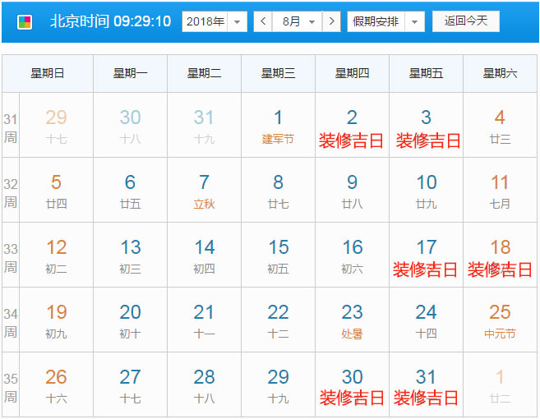The image size is (540, 419).
Task: Expand the 假期安排 holiday dropdown
Action: [x=385, y=21]
